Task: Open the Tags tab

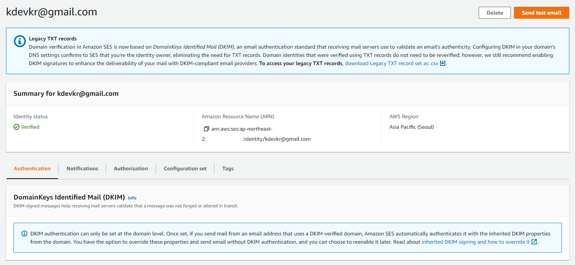Action: 228,169
